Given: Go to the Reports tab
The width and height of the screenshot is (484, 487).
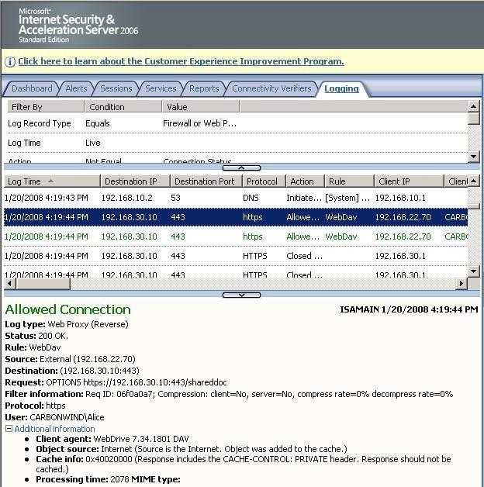Looking at the screenshot, I should click(204, 88).
